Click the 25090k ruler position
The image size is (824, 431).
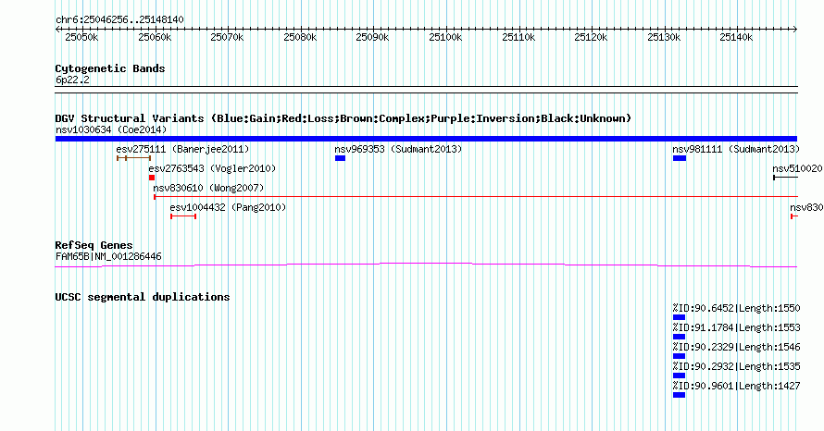372,37
